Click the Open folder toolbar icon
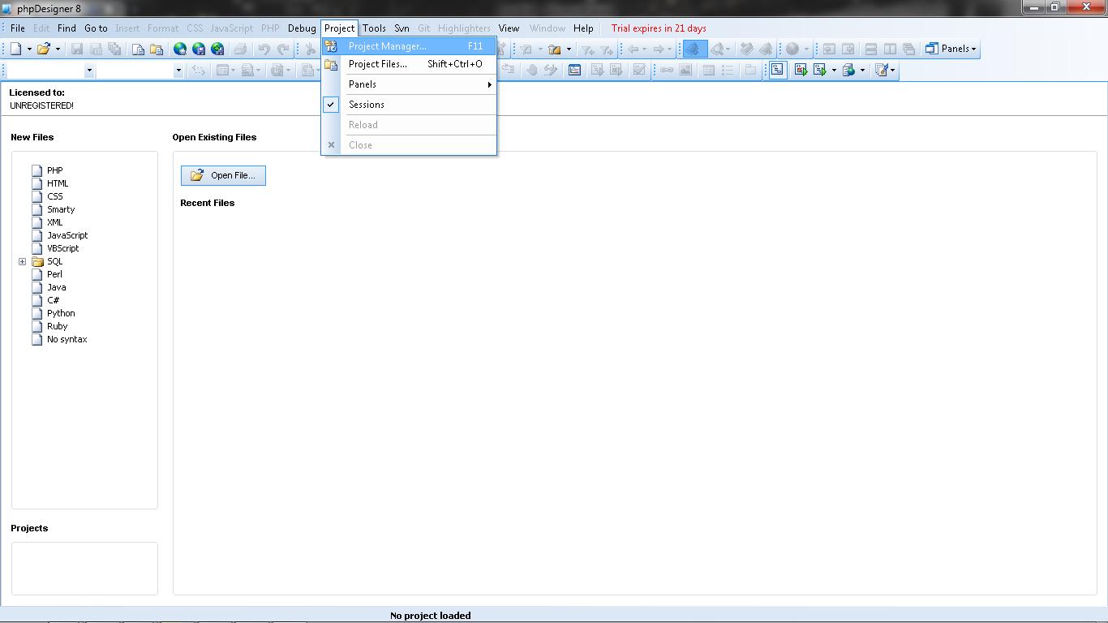 (43, 49)
